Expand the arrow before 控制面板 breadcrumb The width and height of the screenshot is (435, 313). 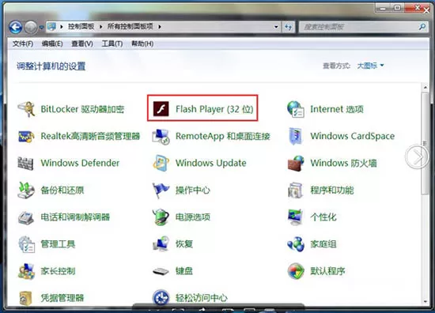(x=62, y=27)
